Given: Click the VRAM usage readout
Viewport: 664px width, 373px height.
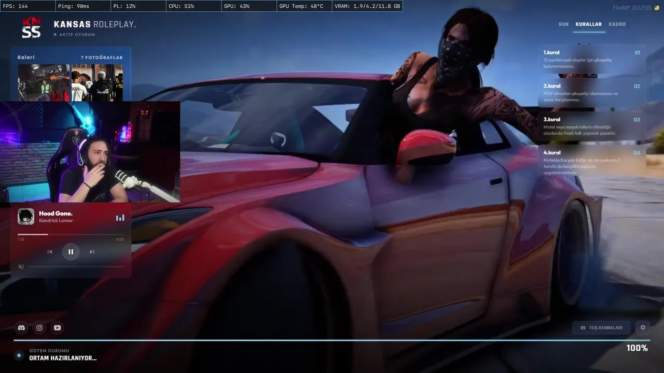Looking at the screenshot, I should pyautogui.click(x=367, y=6).
